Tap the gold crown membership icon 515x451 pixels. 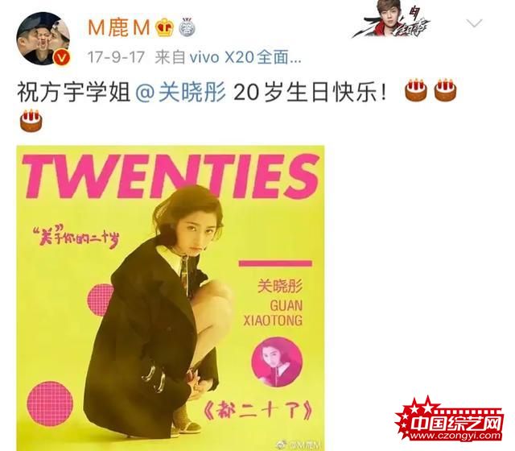click(x=164, y=27)
